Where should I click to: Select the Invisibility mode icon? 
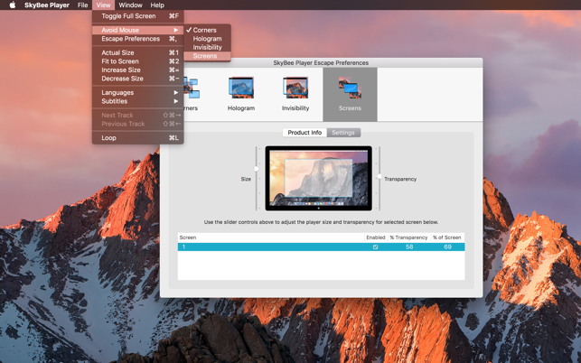(x=295, y=94)
